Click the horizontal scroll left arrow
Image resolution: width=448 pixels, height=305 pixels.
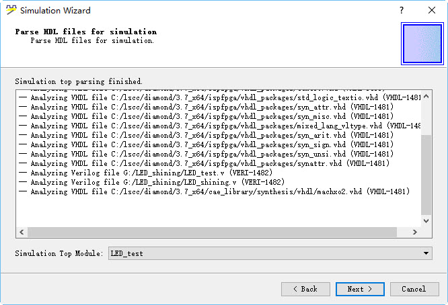coord(22,232)
